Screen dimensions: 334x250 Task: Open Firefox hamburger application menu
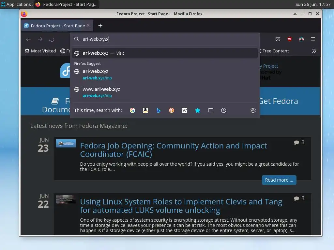click(313, 39)
